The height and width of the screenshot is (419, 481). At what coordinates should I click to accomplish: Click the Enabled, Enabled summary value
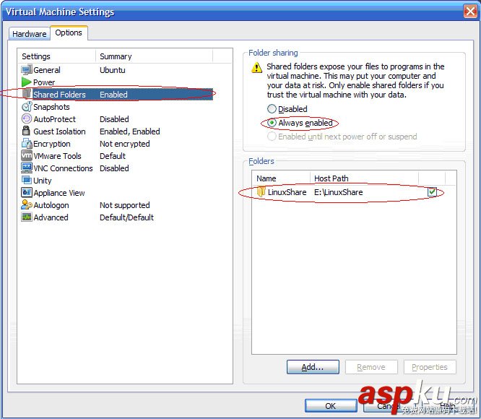pyautogui.click(x=130, y=131)
